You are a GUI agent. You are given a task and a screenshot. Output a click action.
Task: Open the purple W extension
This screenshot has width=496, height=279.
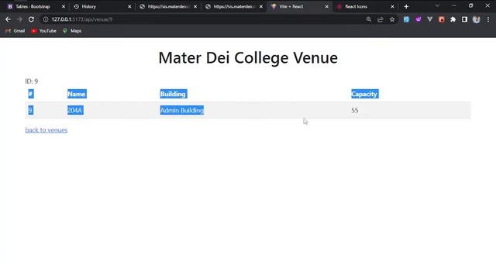pos(418,19)
